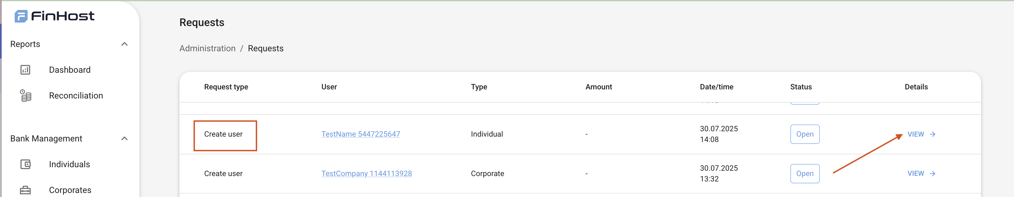Open the TestName 5447225647 user link
This screenshot has height=197, width=1014.
(x=360, y=134)
